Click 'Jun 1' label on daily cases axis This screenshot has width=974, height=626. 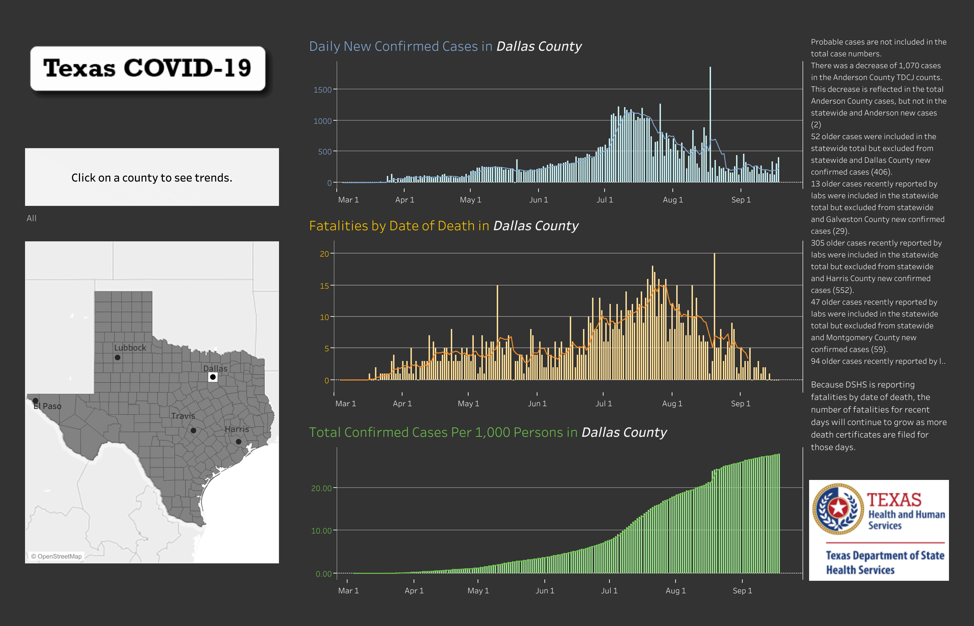pos(538,200)
